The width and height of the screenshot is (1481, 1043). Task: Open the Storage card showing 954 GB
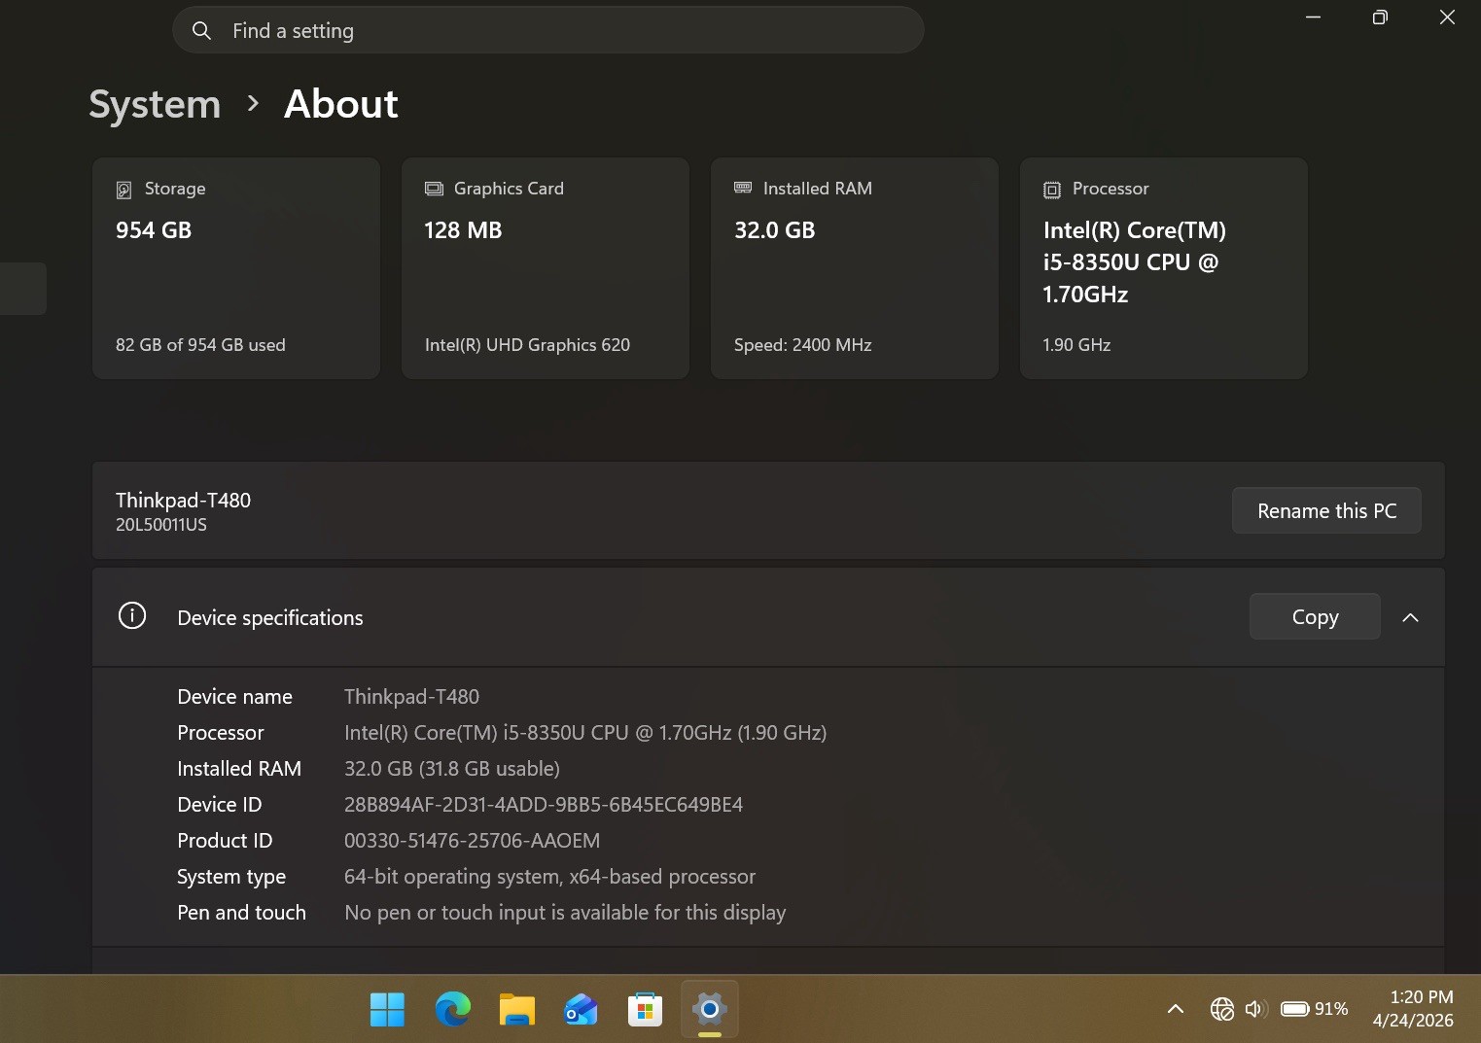pos(236,268)
